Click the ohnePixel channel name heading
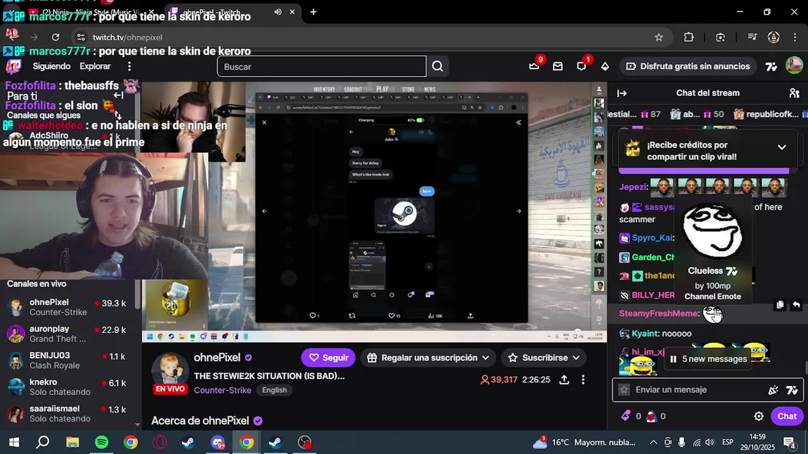The image size is (808, 454). coord(217,358)
